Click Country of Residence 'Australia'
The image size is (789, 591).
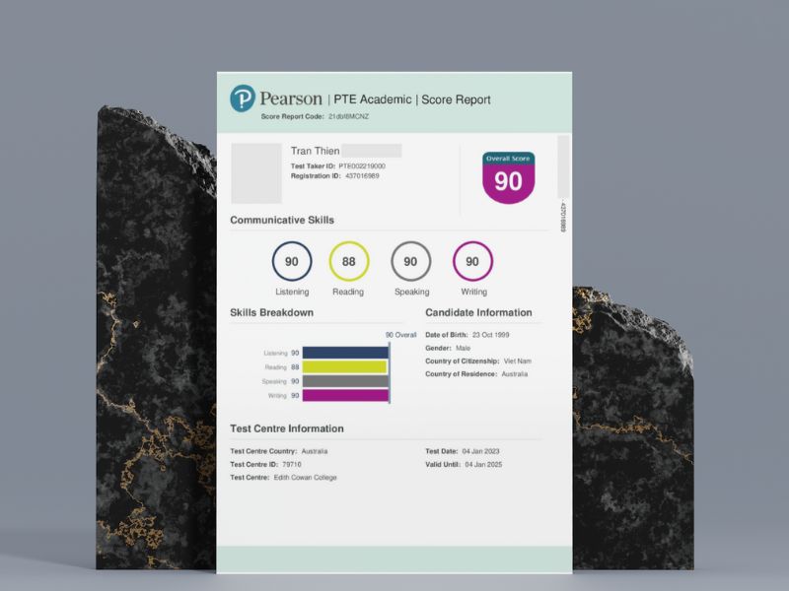tap(514, 374)
